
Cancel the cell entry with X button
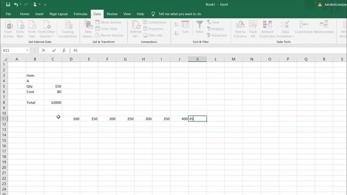43,50
